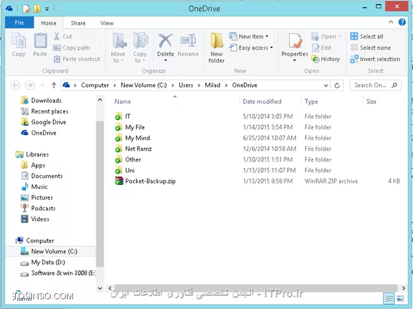
Task: Click the History ribbon command
Action: 325,59
